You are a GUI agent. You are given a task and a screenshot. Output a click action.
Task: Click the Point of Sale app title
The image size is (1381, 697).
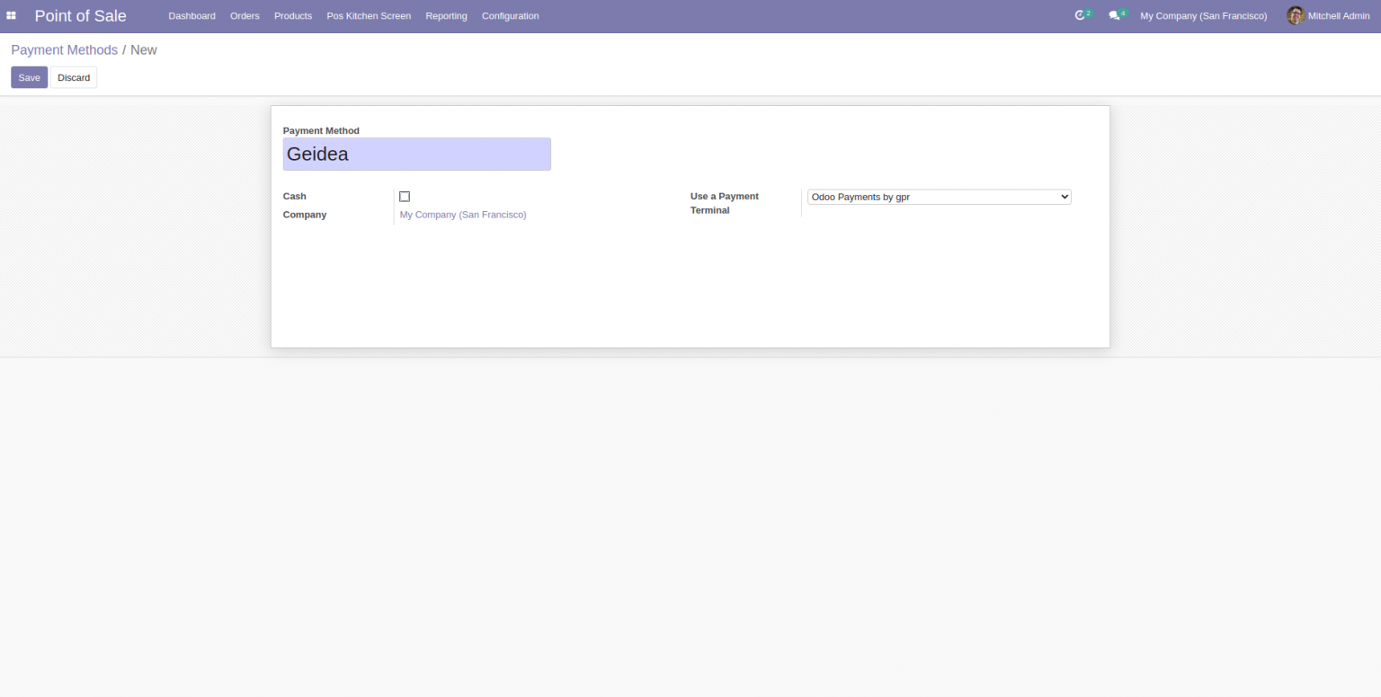coord(80,15)
